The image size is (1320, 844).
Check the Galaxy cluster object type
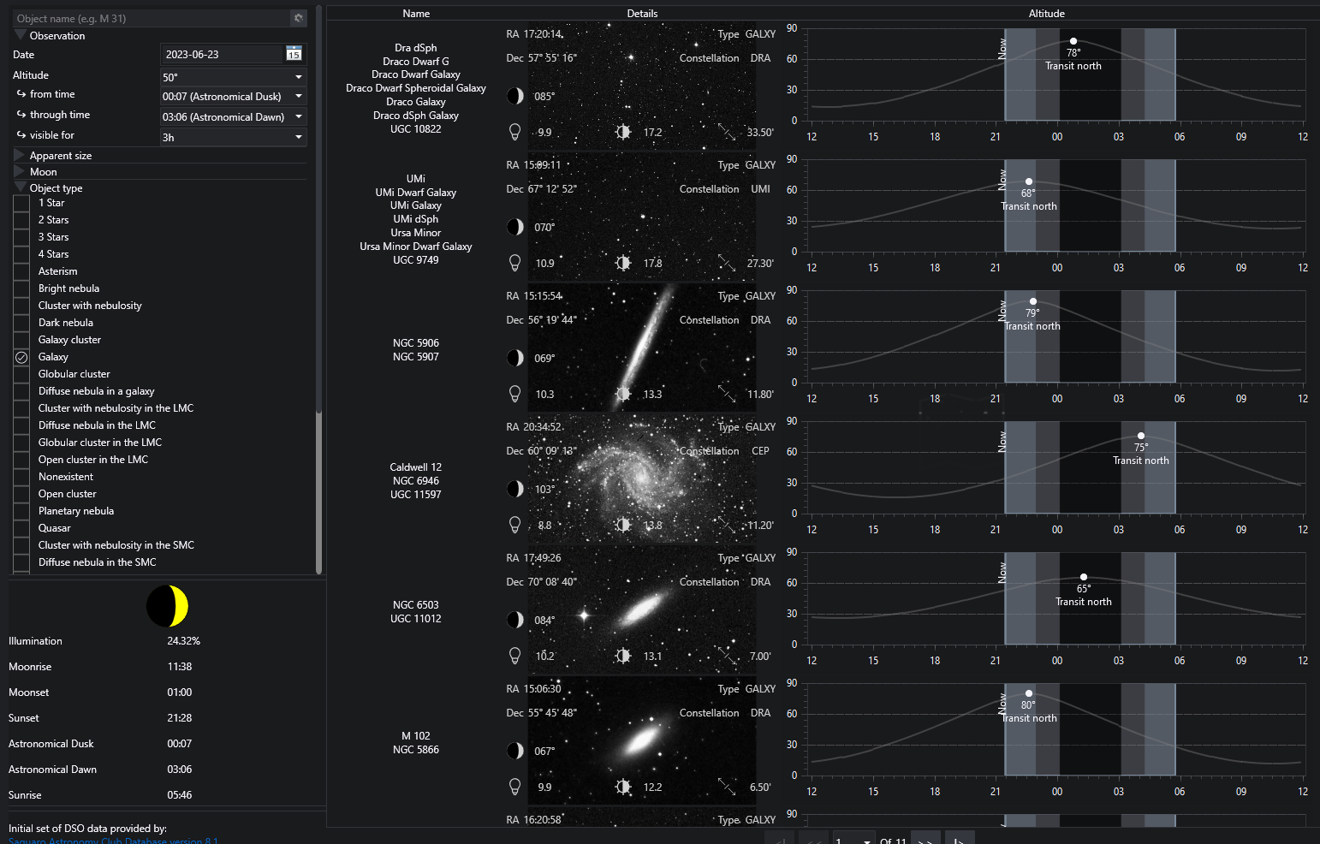[21, 340]
